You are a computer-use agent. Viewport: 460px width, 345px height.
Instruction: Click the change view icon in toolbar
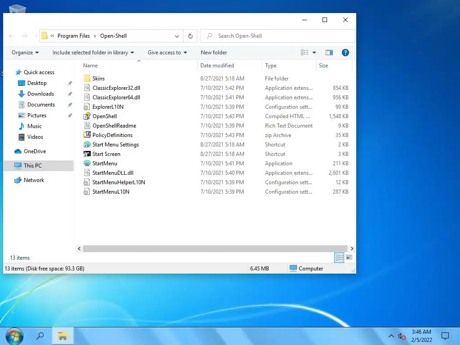[x=305, y=53]
